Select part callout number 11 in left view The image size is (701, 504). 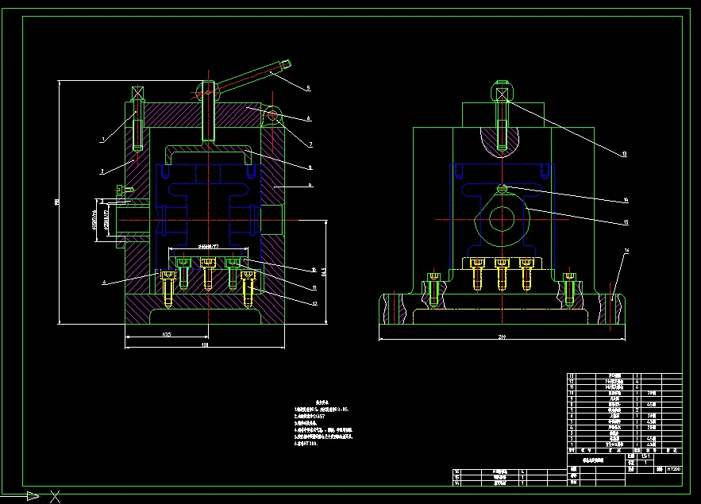[x=314, y=288]
